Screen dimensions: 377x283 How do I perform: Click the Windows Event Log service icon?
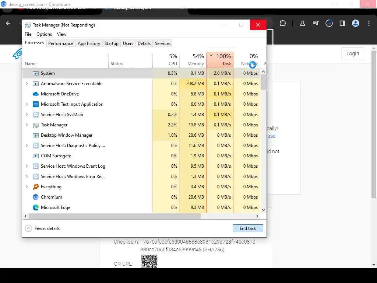[36, 166]
